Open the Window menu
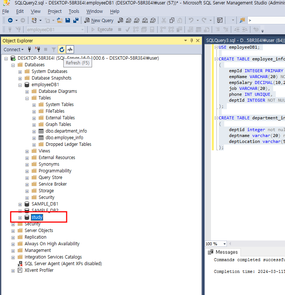Image resolution: width=285 pixels, height=295 pixels. pyautogui.click(x=94, y=11)
